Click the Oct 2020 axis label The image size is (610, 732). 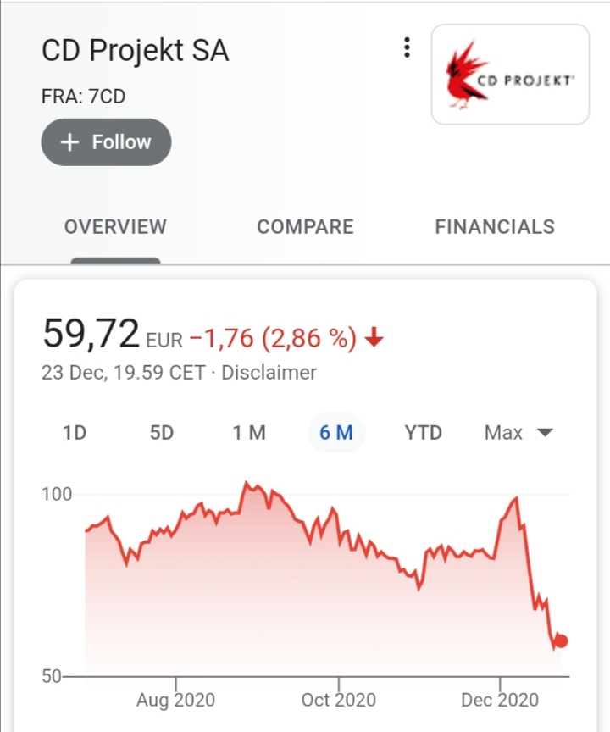(338, 701)
